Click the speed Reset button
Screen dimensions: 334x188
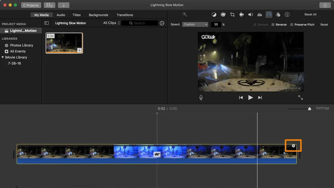point(324,25)
